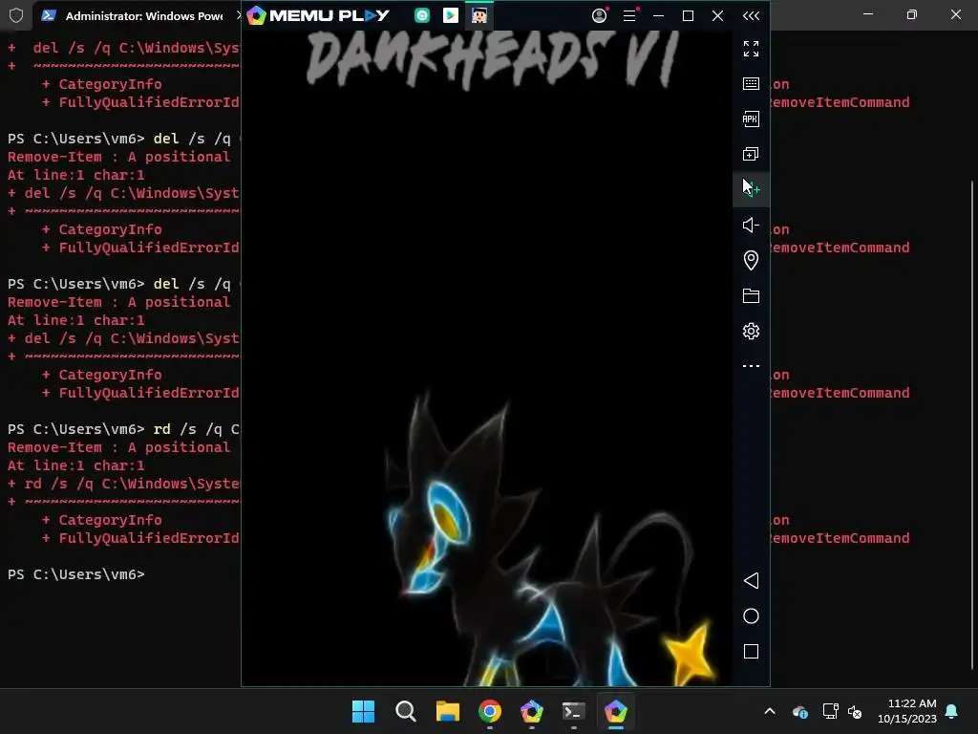Viewport: 978px width, 734px height.
Task: Show more tools via three-dots icon
Action: click(751, 366)
